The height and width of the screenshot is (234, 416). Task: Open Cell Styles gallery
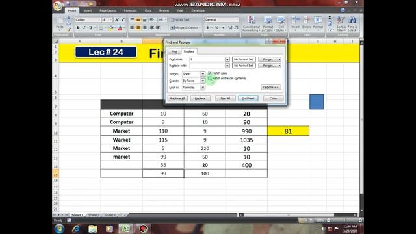281,24
